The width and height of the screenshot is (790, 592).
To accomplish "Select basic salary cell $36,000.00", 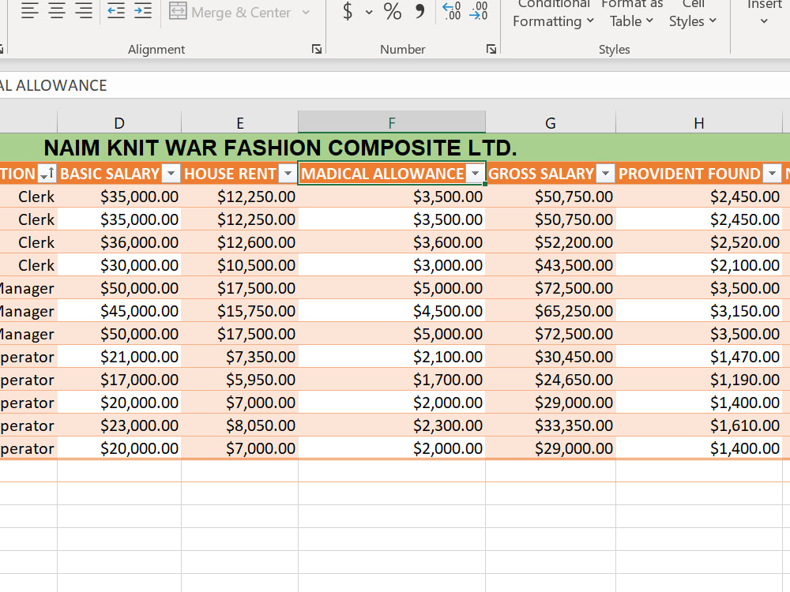I will click(119, 242).
